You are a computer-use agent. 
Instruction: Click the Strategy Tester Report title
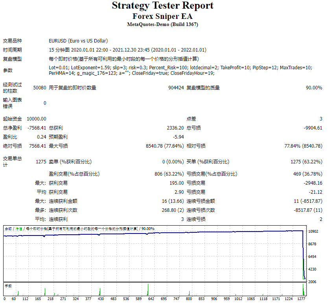coord(162,6)
